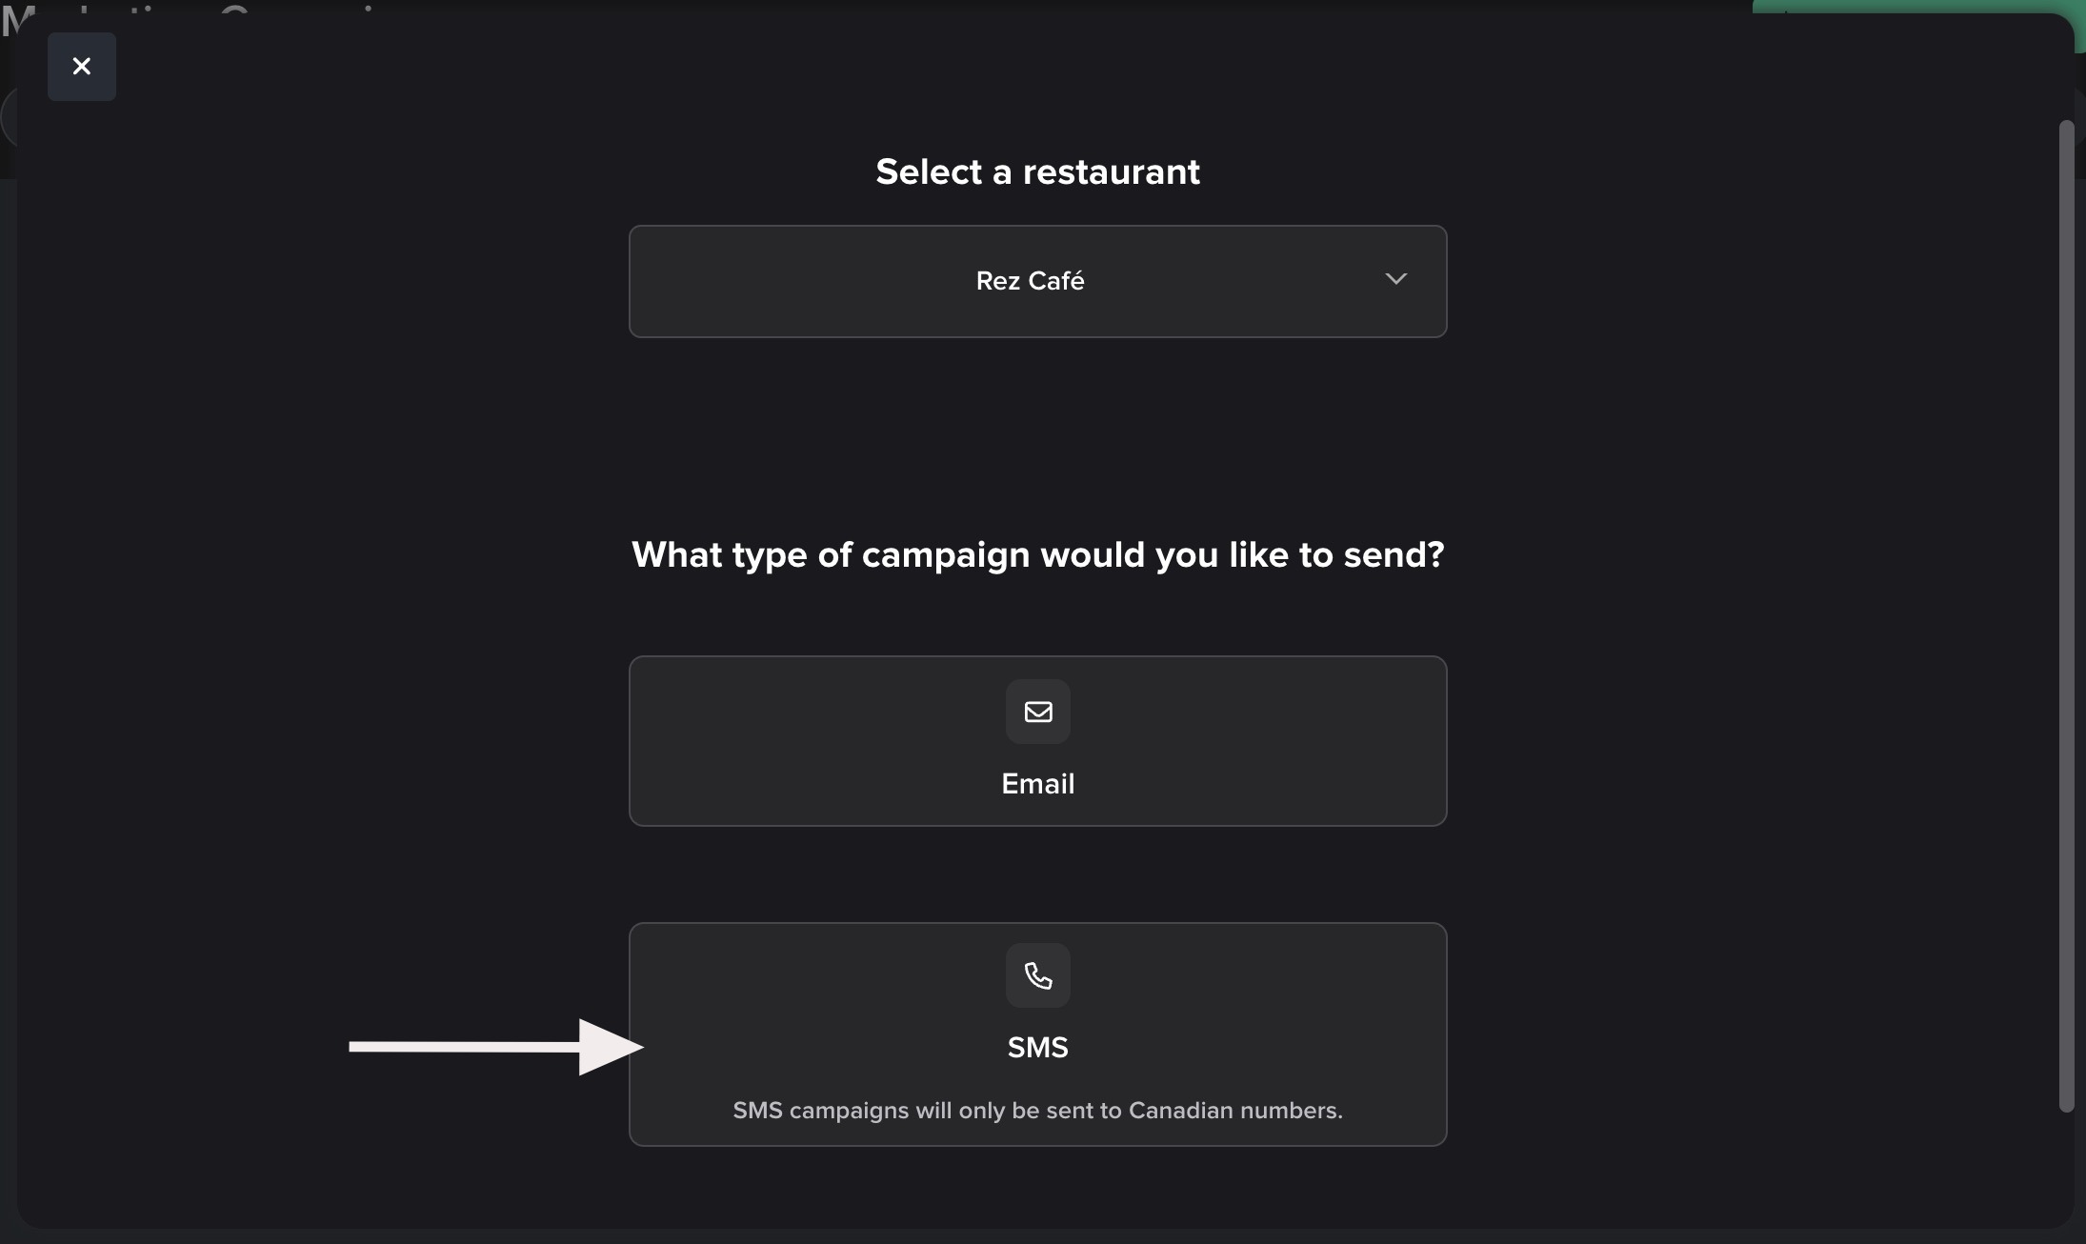The image size is (2086, 1244).
Task: Click blank area below the envelope icon
Action: tap(1037, 755)
